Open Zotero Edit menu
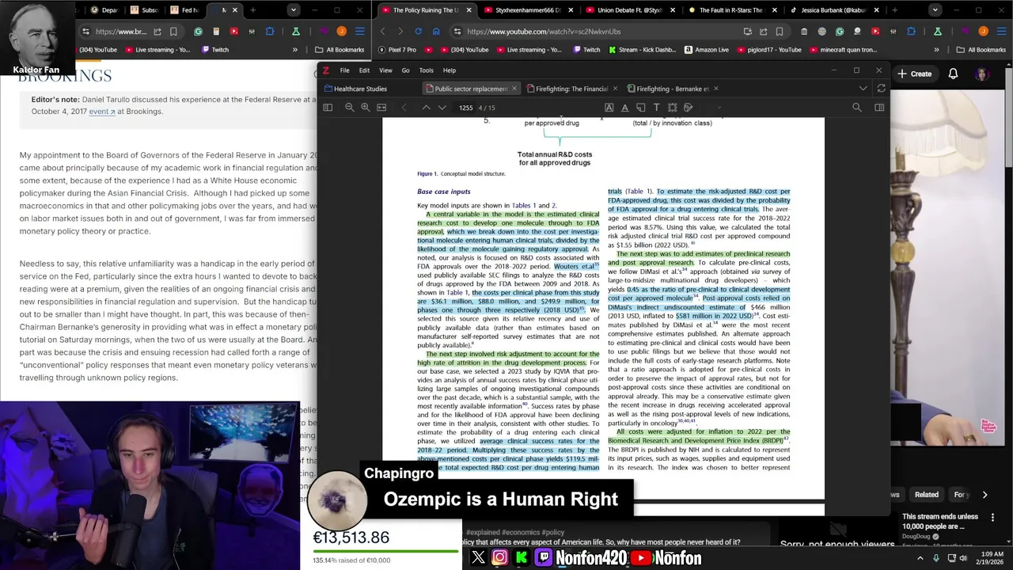Screen dimensions: 1013x570 [364, 70]
